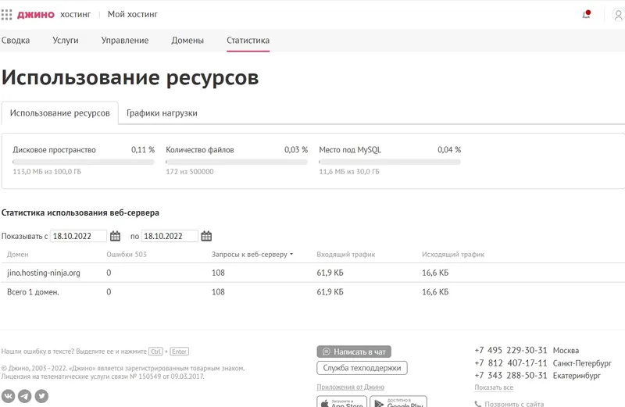Click the Мой хостинг link
Screen dimensions: 625x407
pos(133,14)
